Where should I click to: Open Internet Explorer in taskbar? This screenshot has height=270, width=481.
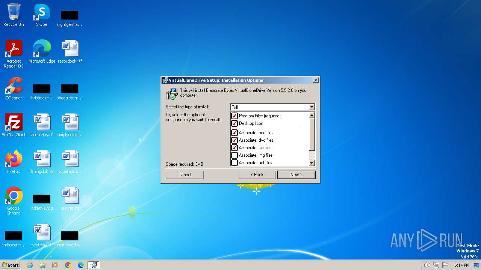click(30, 265)
